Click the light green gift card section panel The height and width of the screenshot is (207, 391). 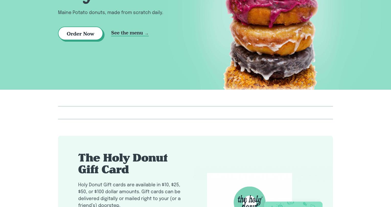(x=195, y=171)
